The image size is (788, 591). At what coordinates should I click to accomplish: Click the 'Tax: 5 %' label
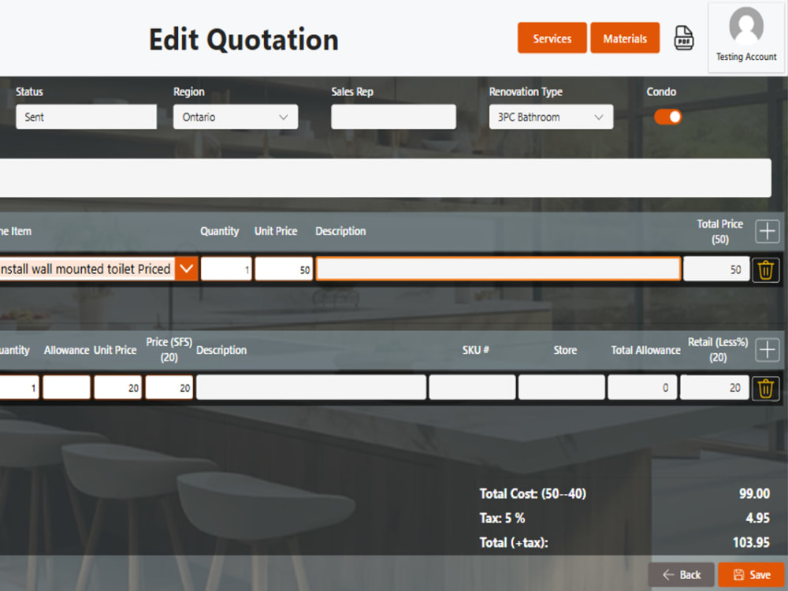(502, 519)
